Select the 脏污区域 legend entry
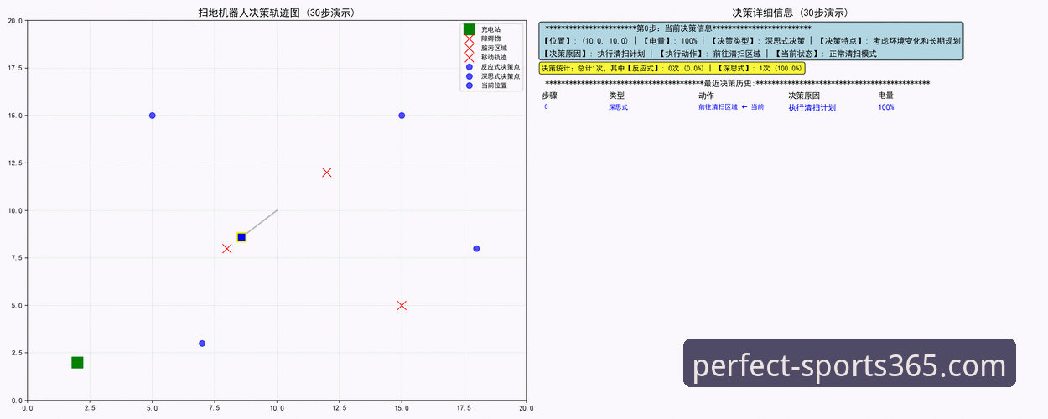Viewport: 1048px width, 419px height. [494, 48]
